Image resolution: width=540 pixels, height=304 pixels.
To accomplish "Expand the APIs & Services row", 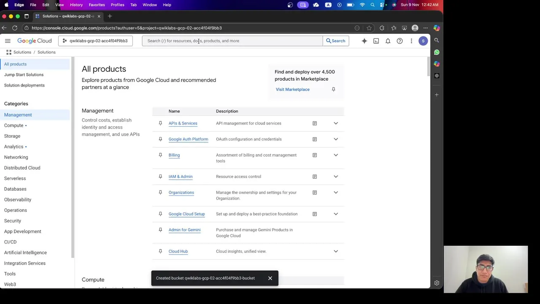I will click(x=336, y=123).
